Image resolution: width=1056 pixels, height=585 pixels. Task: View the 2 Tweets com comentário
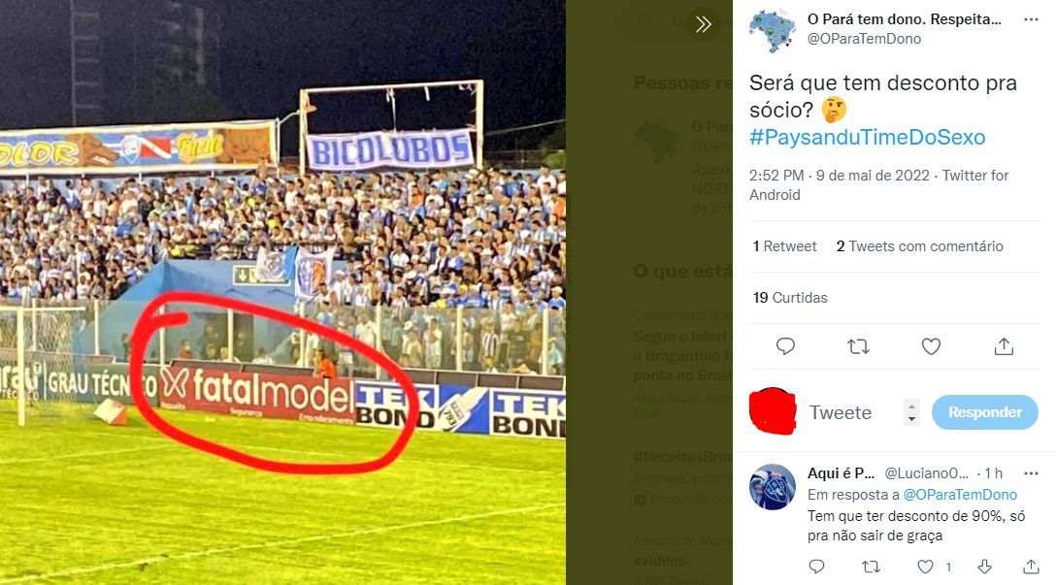click(919, 246)
